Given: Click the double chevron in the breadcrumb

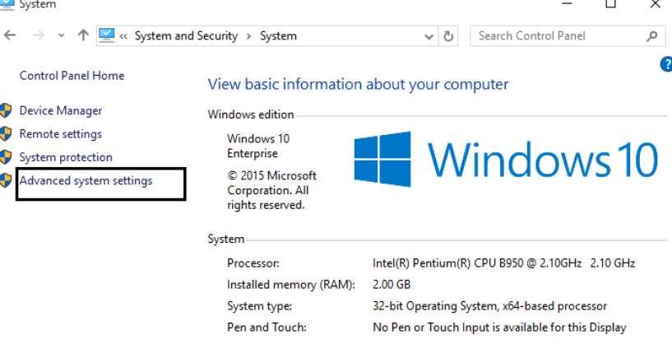Looking at the screenshot, I should click(123, 36).
